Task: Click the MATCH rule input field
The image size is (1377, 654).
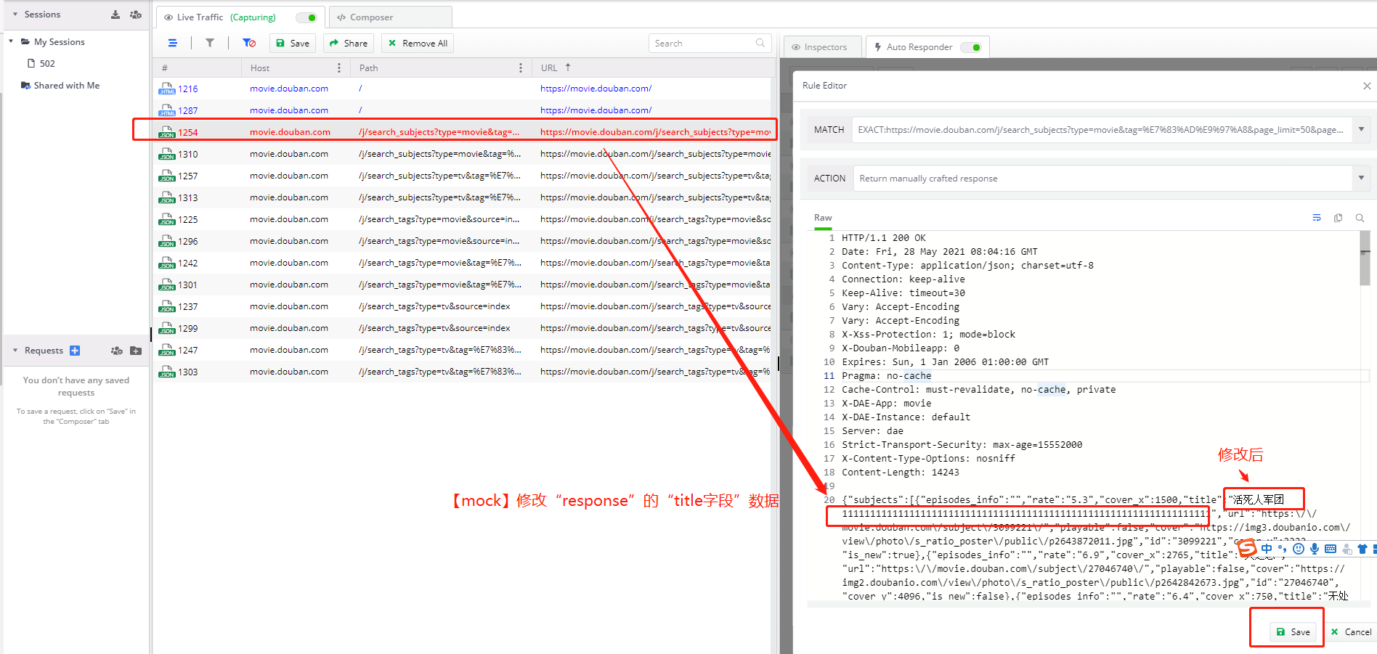Action: [x=1102, y=130]
